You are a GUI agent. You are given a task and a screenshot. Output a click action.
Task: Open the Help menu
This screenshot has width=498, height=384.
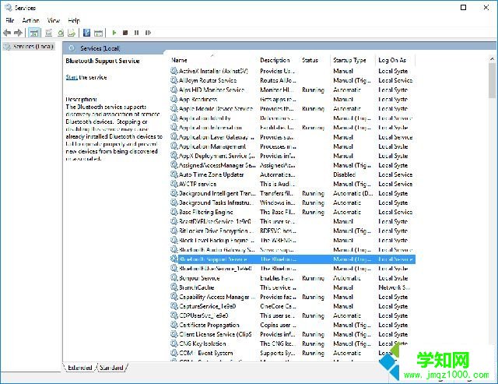74,20
